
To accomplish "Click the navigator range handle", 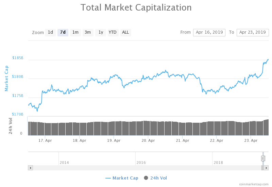I will [263, 158].
